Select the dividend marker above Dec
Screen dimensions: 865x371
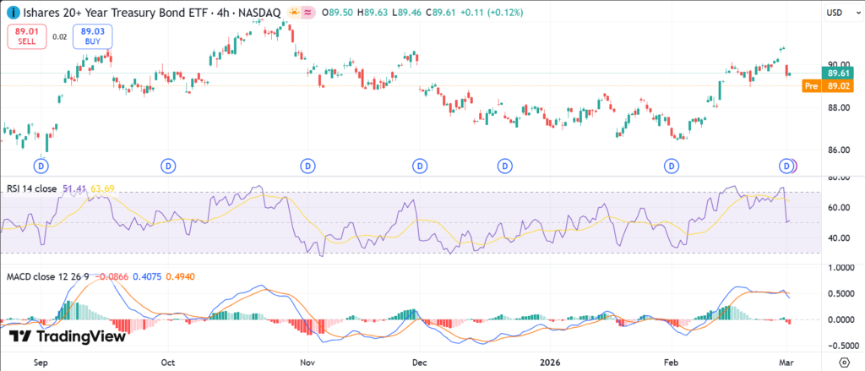coord(421,165)
